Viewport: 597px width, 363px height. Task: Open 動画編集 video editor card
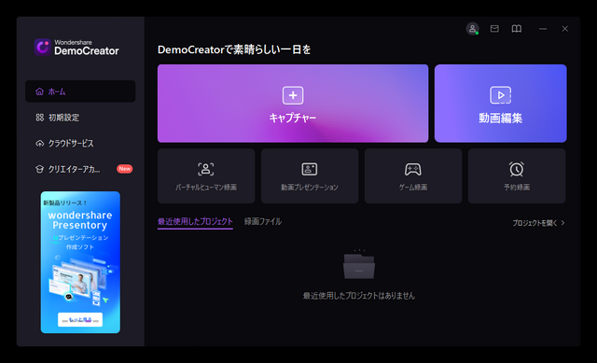[x=500, y=104]
